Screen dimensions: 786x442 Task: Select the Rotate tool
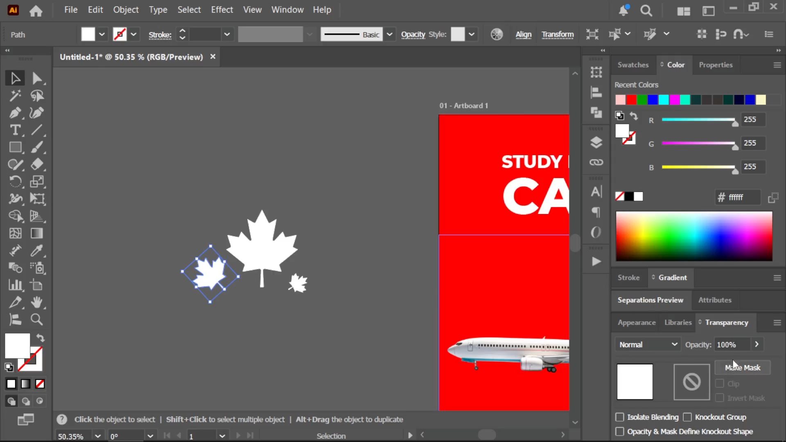(15, 182)
